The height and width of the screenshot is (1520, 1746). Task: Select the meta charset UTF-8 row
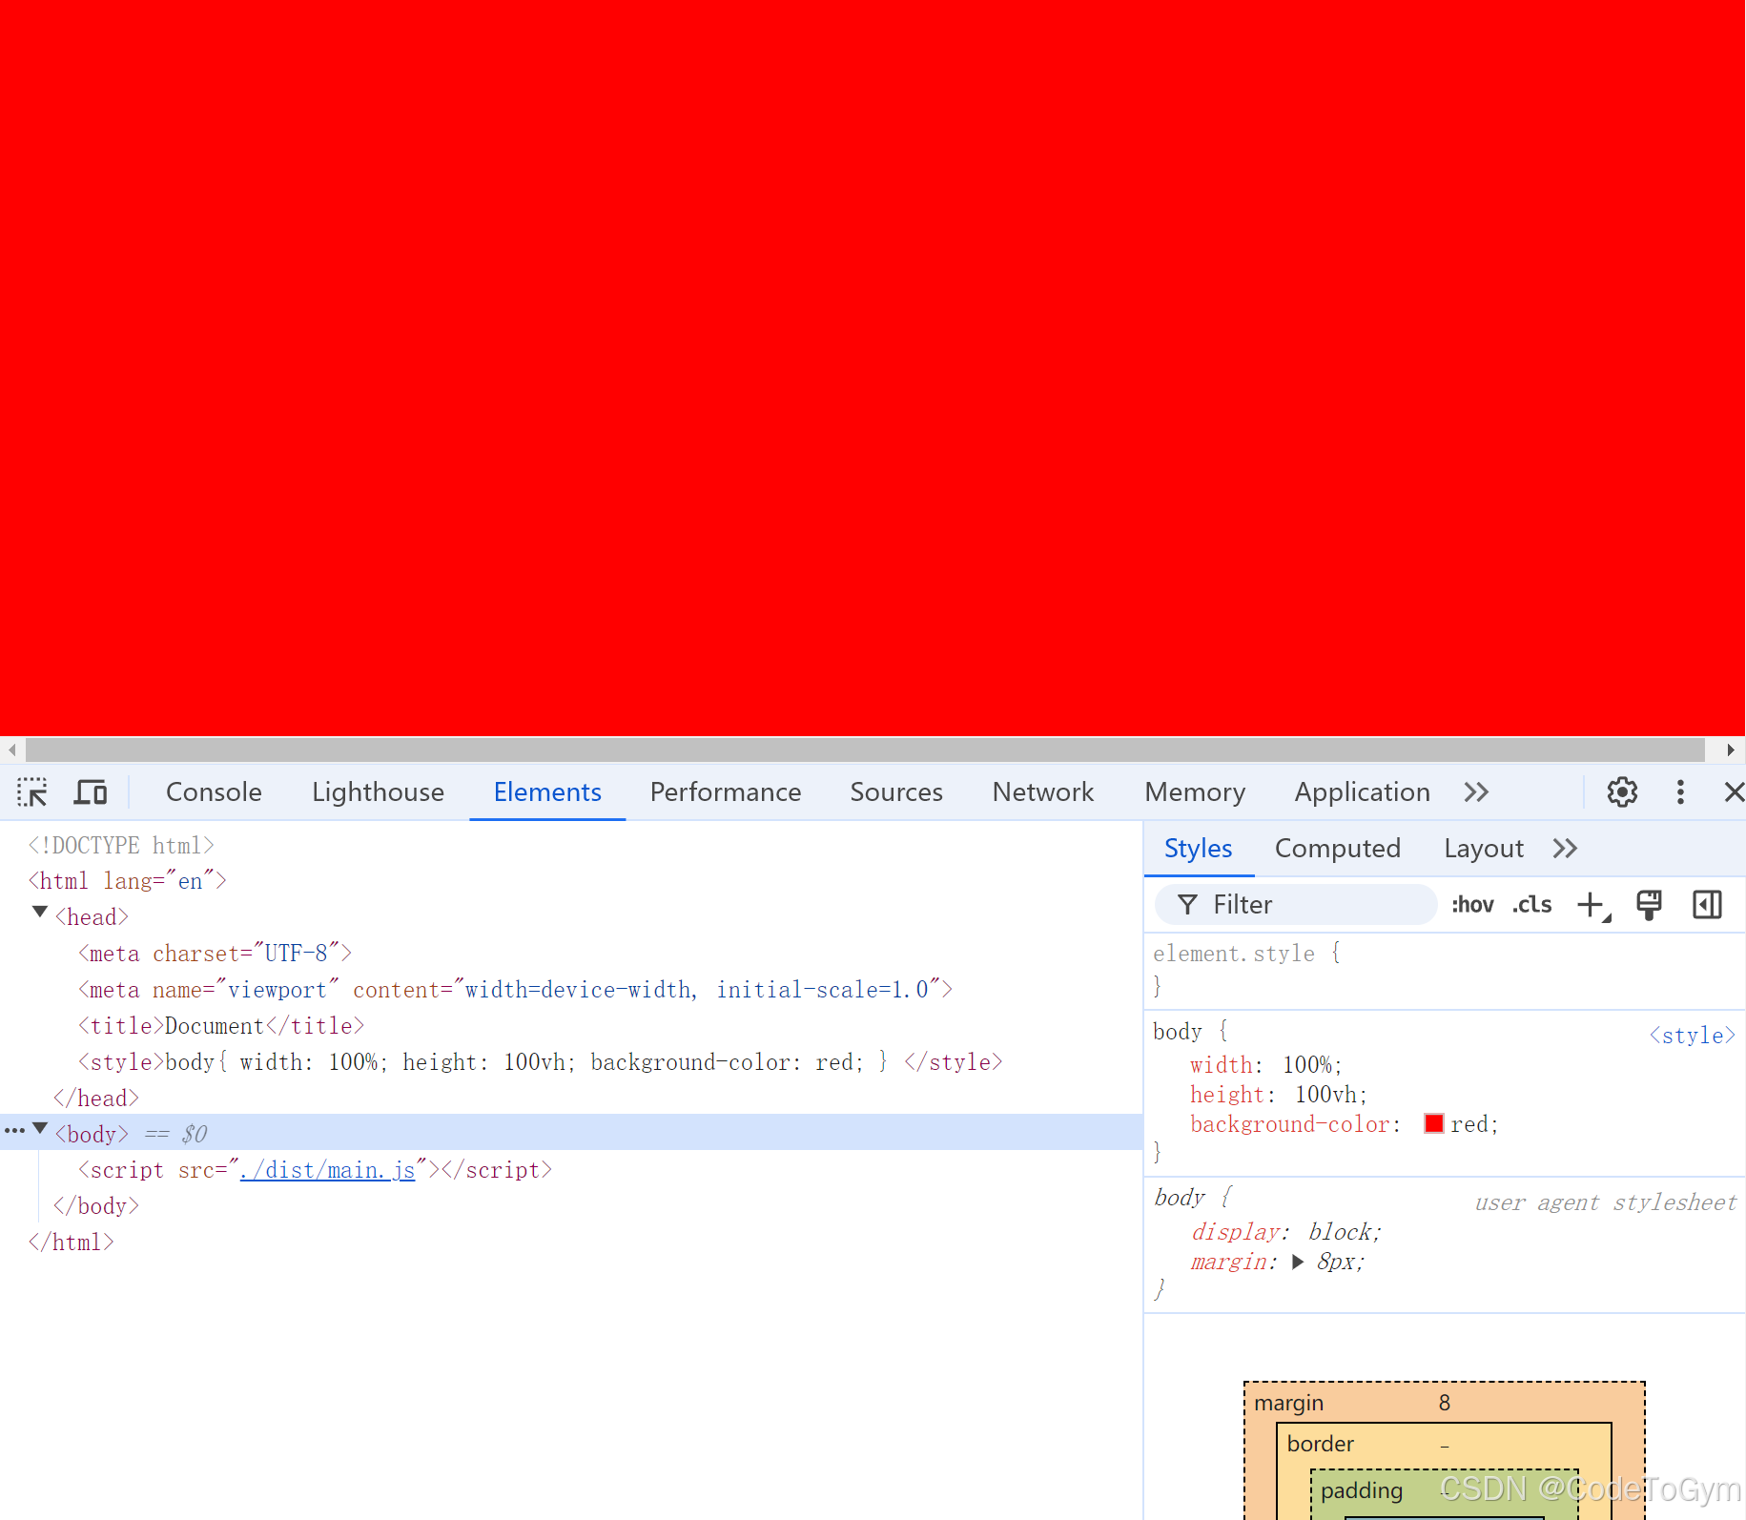coord(215,953)
